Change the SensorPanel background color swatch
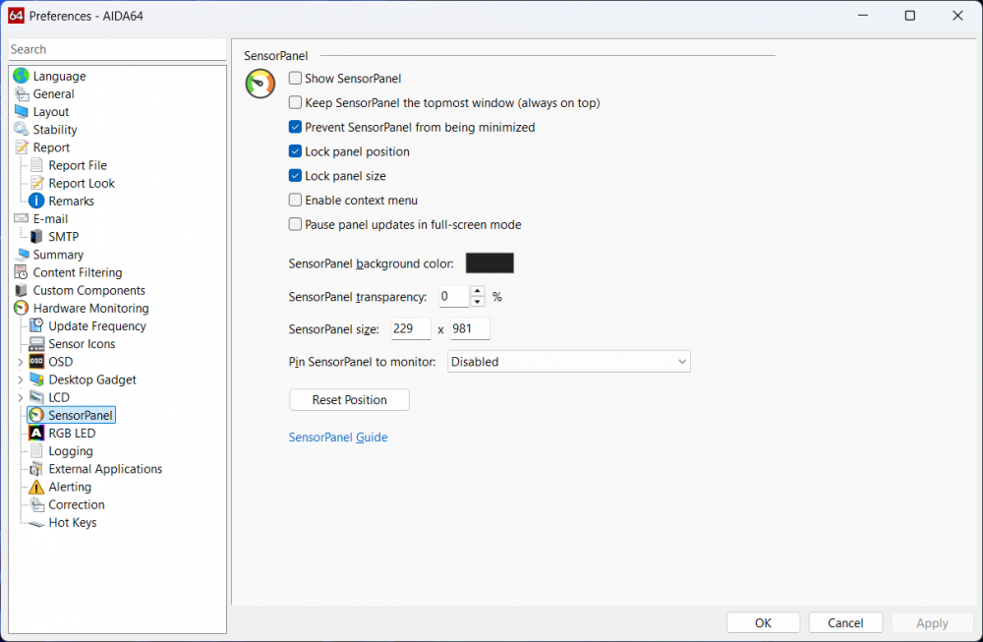Viewport: 983px width, 642px height. (489, 263)
